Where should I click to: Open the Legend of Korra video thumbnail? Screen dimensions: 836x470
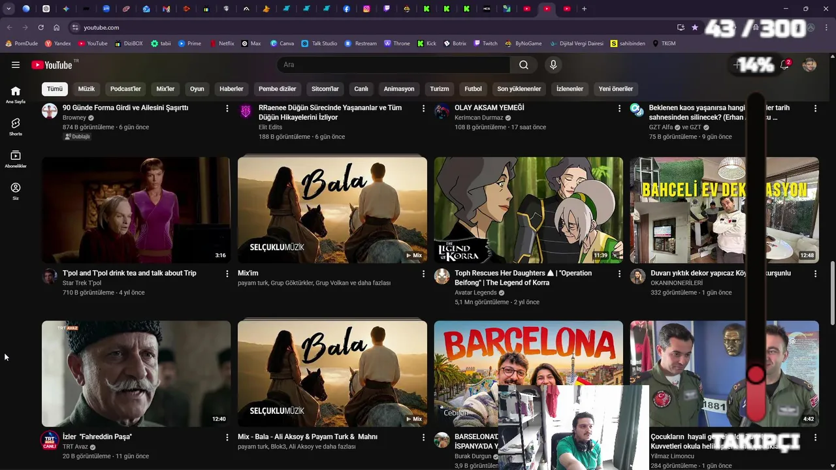tap(528, 210)
